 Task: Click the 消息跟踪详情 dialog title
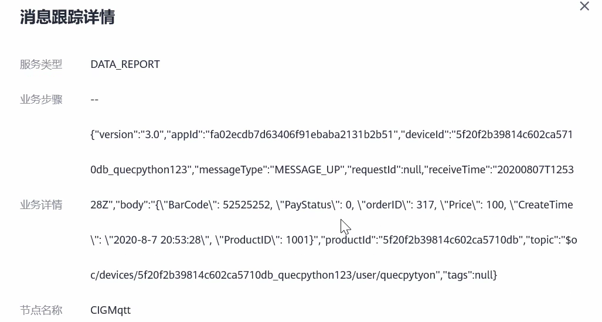point(67,17)
